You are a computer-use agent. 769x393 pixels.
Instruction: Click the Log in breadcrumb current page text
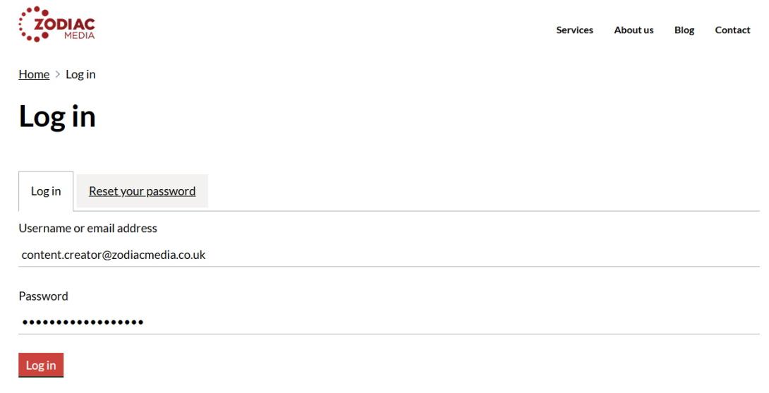click(80, 75)
